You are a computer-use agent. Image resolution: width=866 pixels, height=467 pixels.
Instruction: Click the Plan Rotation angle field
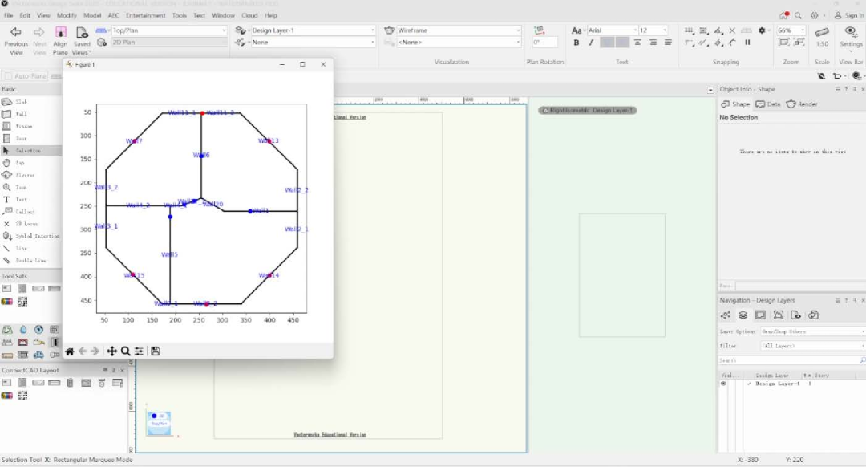click(x=544, y=43)
